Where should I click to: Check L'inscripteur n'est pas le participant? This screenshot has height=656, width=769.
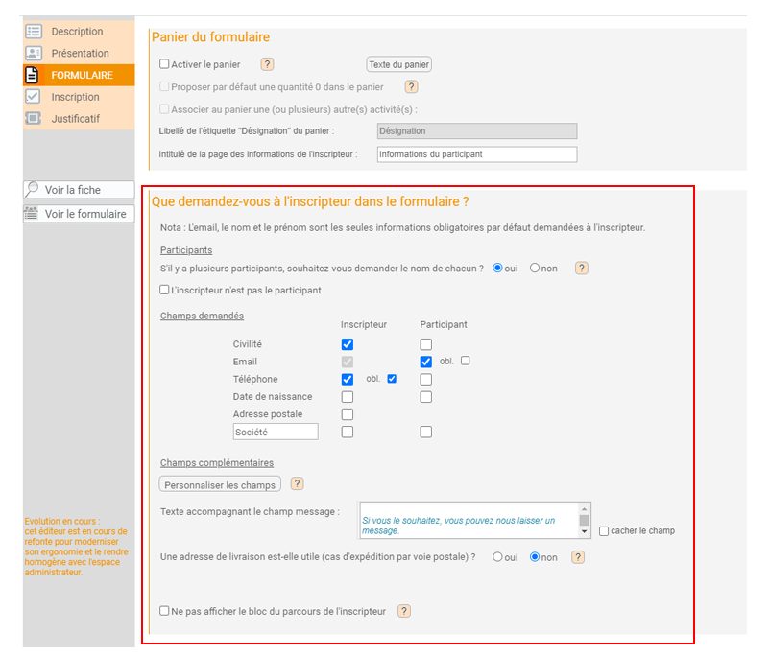click(x=164, y=290)
